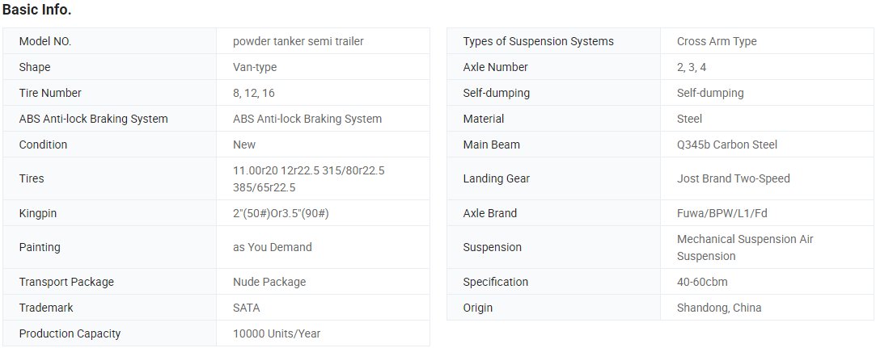This screenshot has height=348, width=876.
Task: Select the Cross Arm Type value
Action: click(x=717, y=41)
